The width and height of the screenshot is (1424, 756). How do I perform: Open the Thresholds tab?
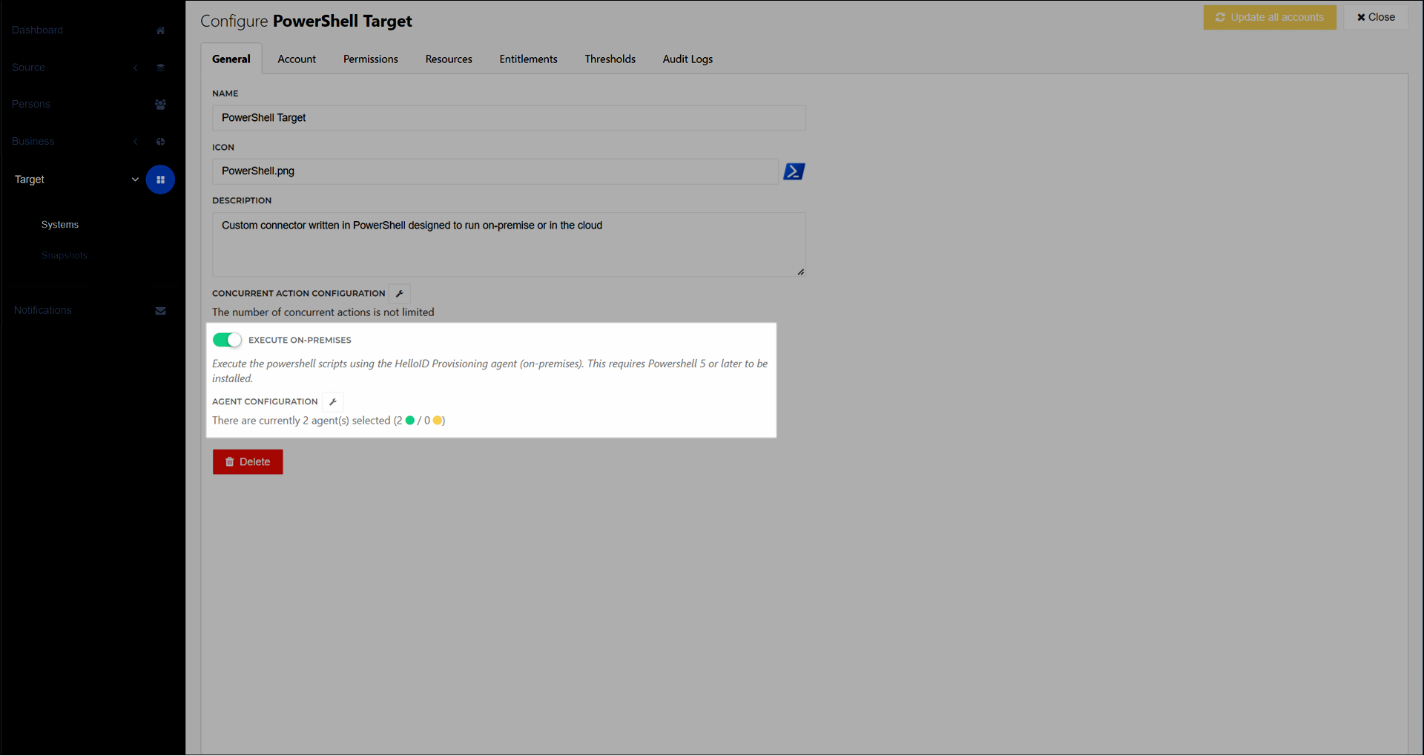610,59
